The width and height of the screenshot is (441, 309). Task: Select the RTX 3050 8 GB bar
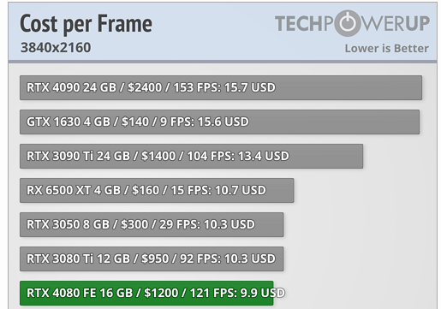152,224
